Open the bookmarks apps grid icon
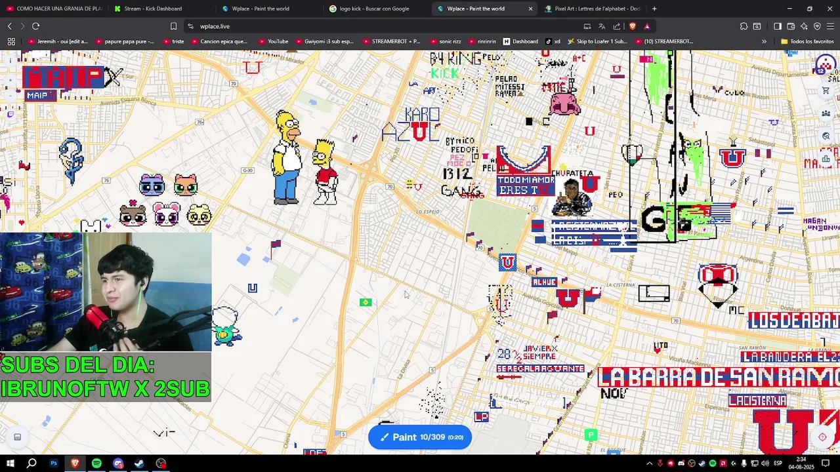 tap(11, 41)
